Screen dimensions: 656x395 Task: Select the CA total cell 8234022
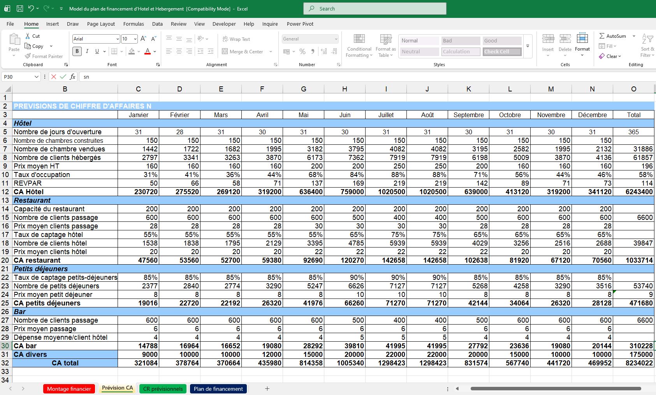pyautogui.click(x=633, y=363)
